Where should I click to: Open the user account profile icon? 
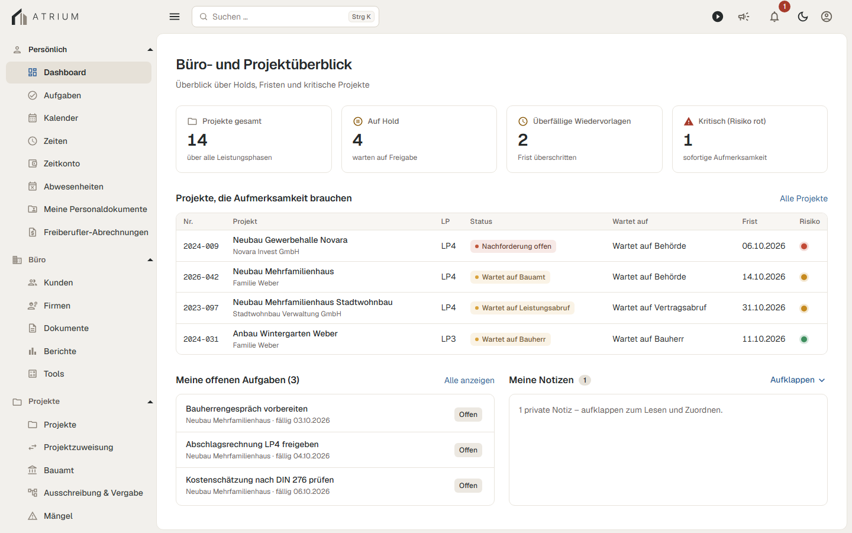coord(827,17)
